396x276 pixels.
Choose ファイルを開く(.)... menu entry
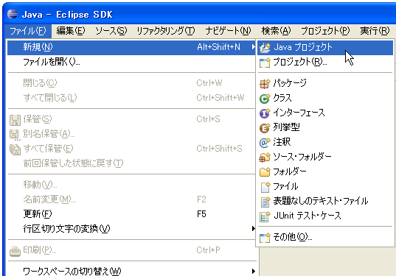click(x=131, y=62)
